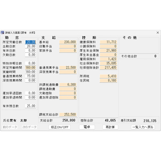Click the 厚生年金保険 amount field

109,51
